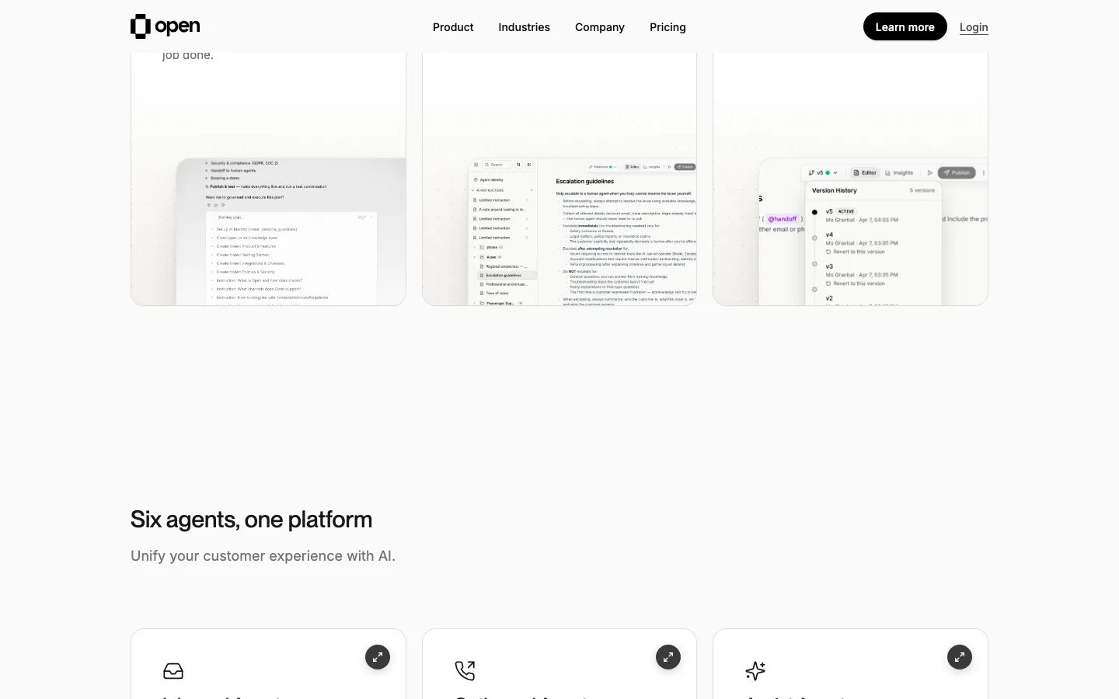Open the Version History screenshot thumbnail
The width and height of the screenshot is (1119, 699).
(x=873, y=232)
